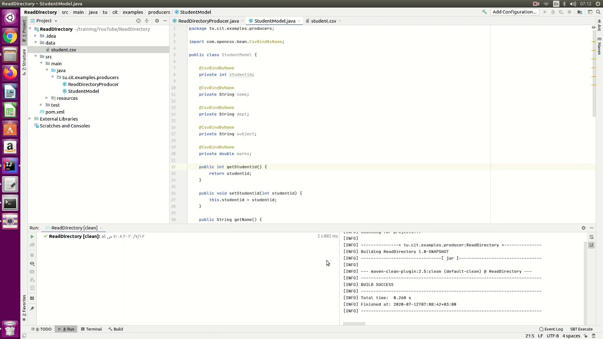
Task: Select ReadDirectory [clean] run tab
Action: (74, 228)
